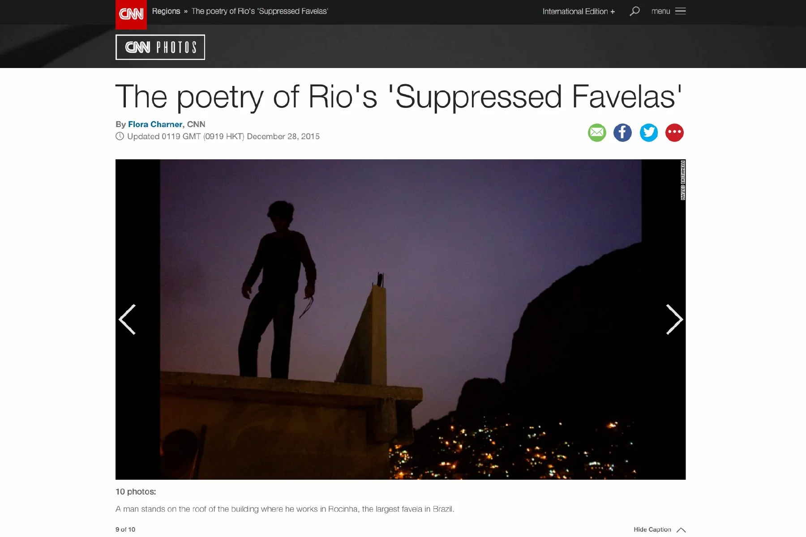The image size is (806, 537).
Task: Open the search magnifier icon
Action: pyautogui.click(x=635, y=11)
